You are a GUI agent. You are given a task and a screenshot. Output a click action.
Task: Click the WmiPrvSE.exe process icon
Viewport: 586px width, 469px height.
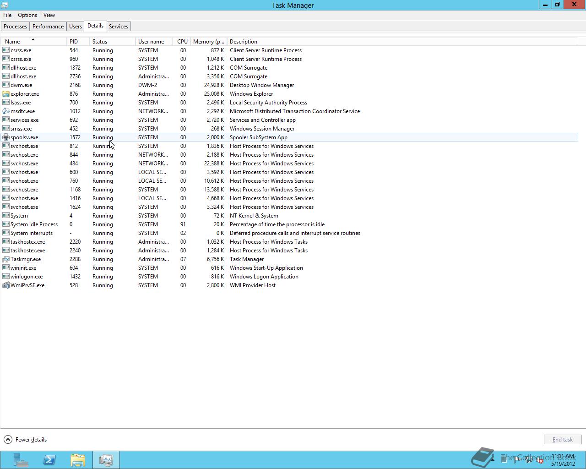pos(6,285)
